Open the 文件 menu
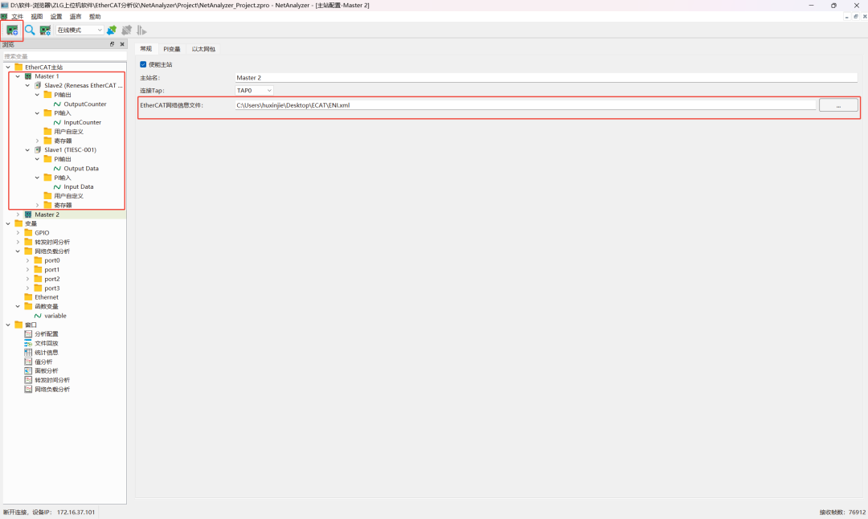The height and width of the screenshot is (519, 868). tap(18, 17)
